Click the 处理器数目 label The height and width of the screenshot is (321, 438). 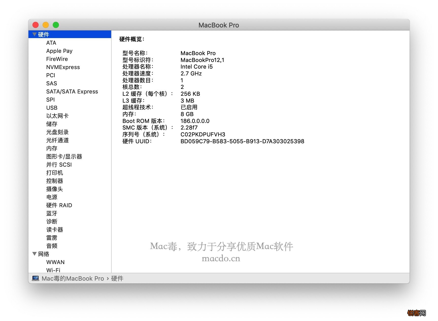(x=138, y=80)
